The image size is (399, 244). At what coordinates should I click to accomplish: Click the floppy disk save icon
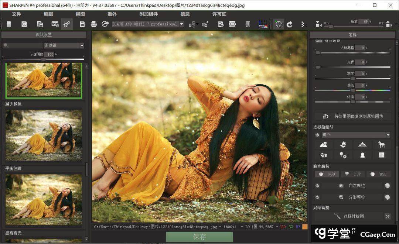coord(82,24)
